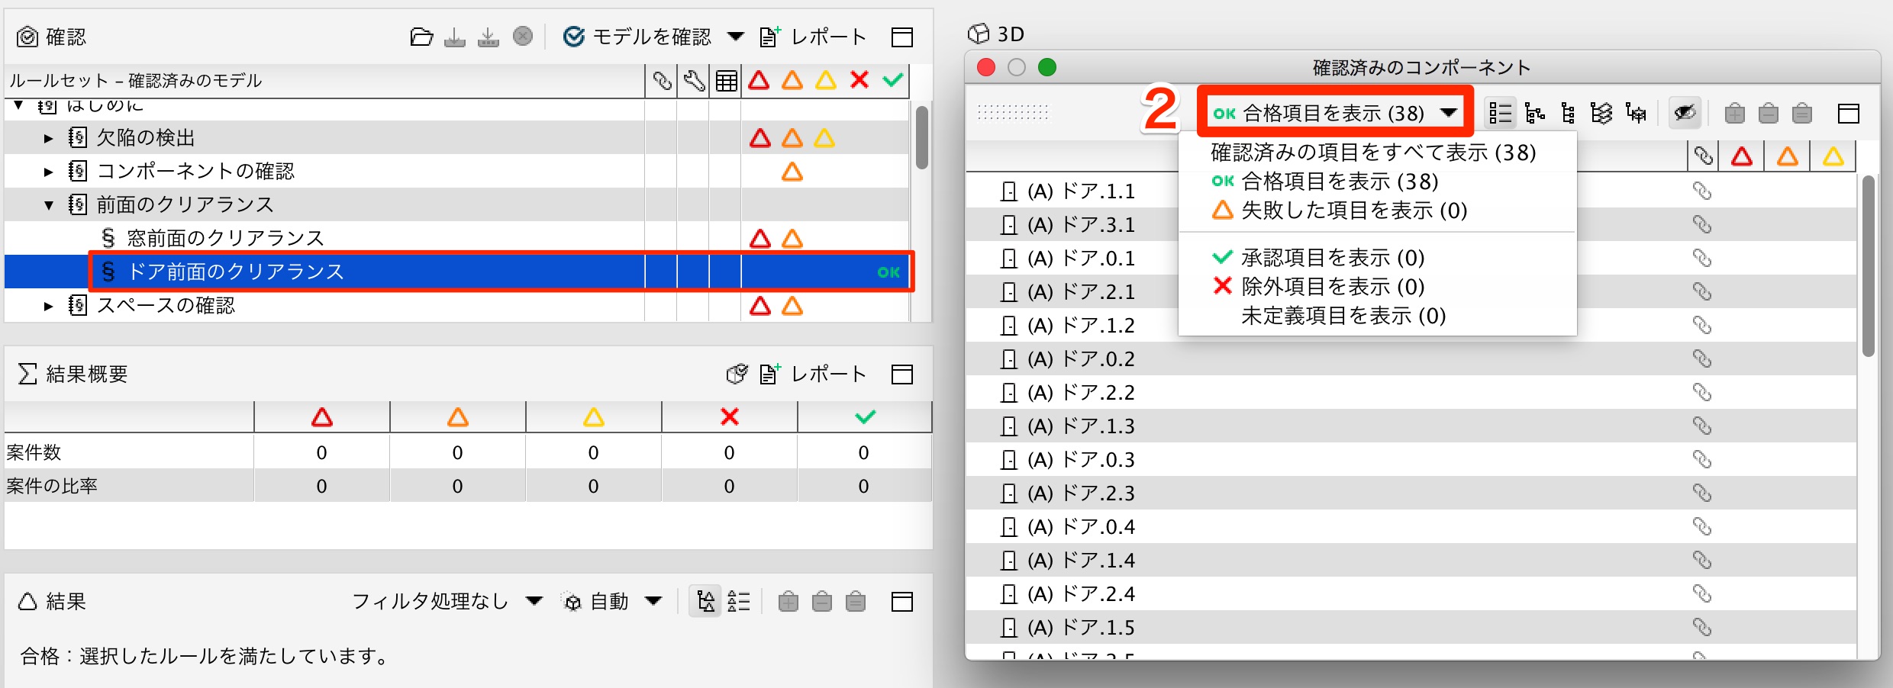
Task: Click the レポート button in 確認 panel
Action: point(813,37)
